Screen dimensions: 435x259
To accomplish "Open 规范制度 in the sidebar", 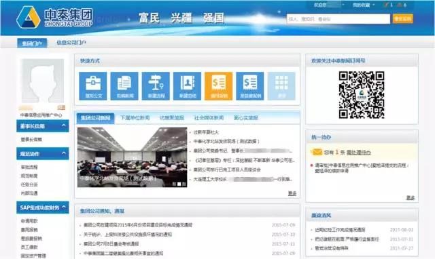I will click(29, 176).
